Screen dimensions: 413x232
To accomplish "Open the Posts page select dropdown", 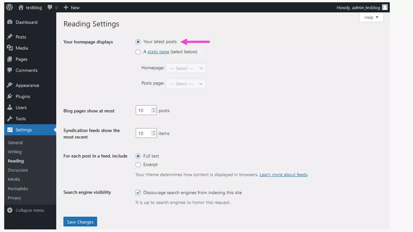I will pos(186,83).
